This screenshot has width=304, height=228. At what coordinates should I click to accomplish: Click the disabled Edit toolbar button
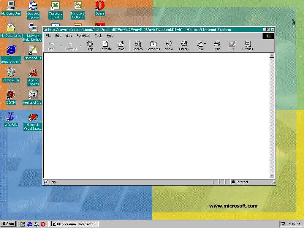click(232, 46)
